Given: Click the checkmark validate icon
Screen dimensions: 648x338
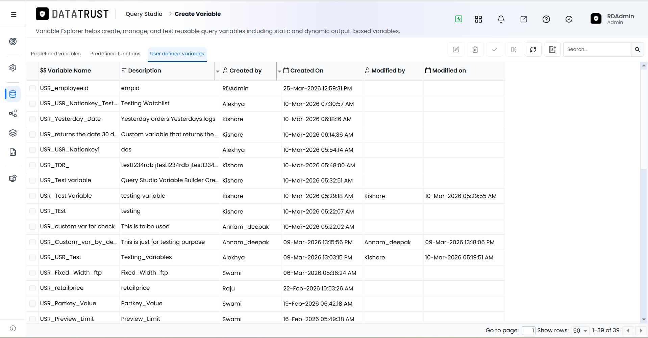Looking at the screenshot, I should point(495,50).
